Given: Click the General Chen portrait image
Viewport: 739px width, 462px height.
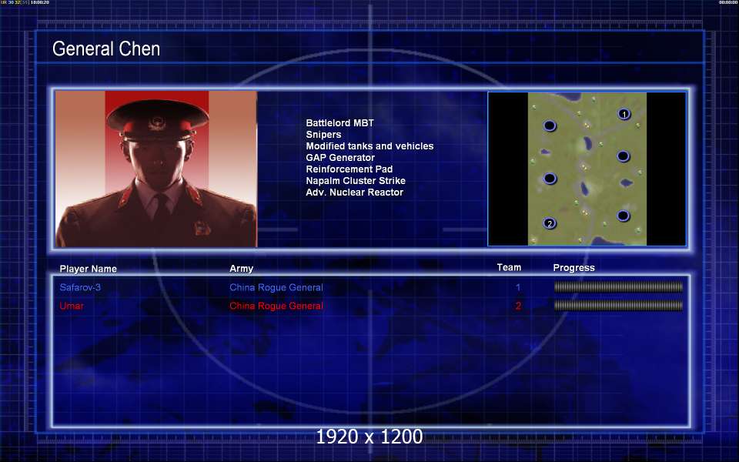Looking at the screenshot, I should point(156,169).
